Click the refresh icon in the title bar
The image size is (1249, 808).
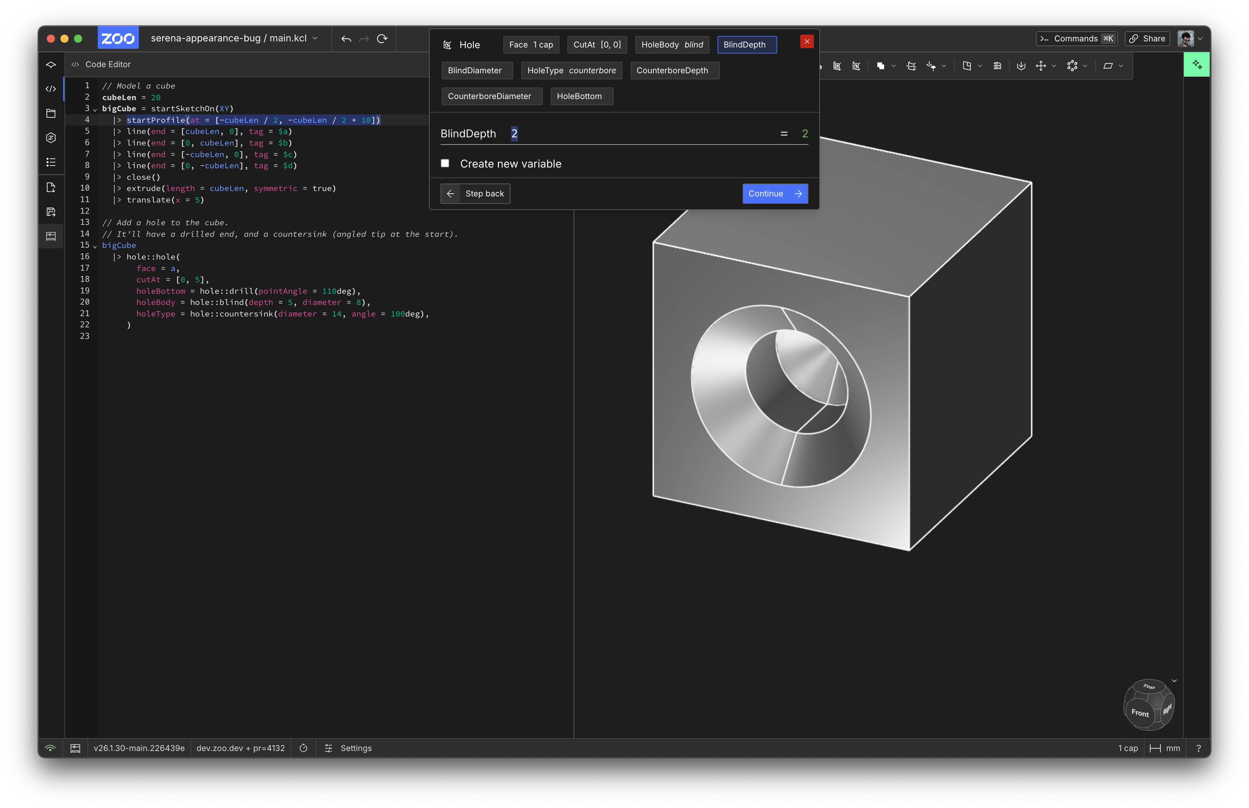point(383,38)
